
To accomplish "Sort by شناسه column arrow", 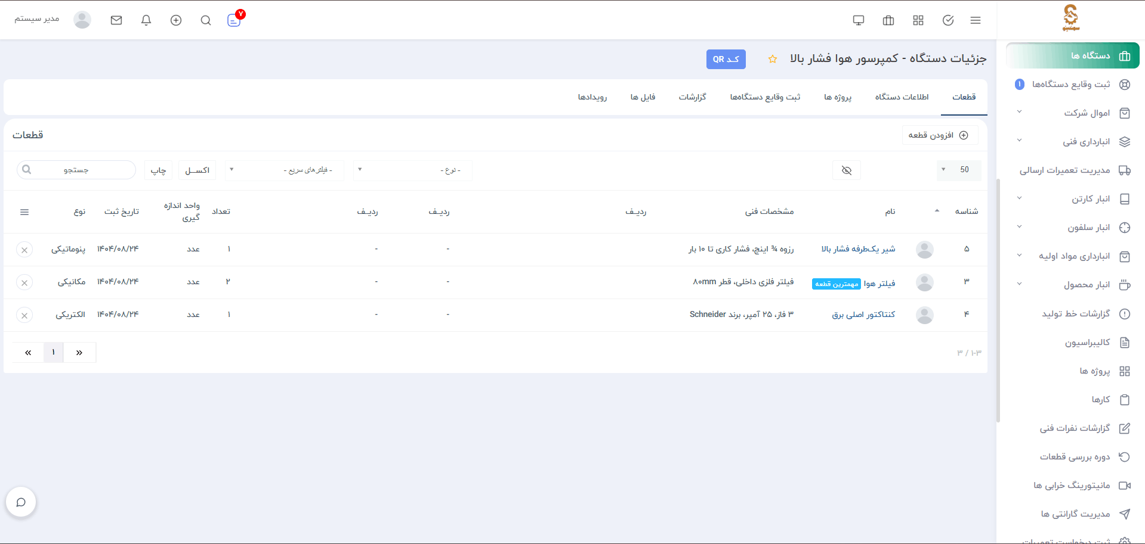I will 937,211.
